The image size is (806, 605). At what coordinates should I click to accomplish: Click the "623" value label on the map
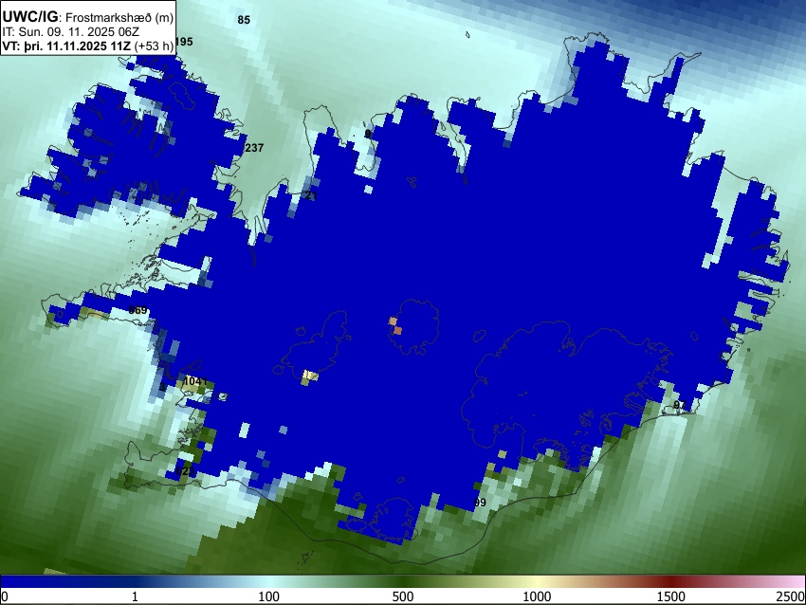(x=186, y=471)
